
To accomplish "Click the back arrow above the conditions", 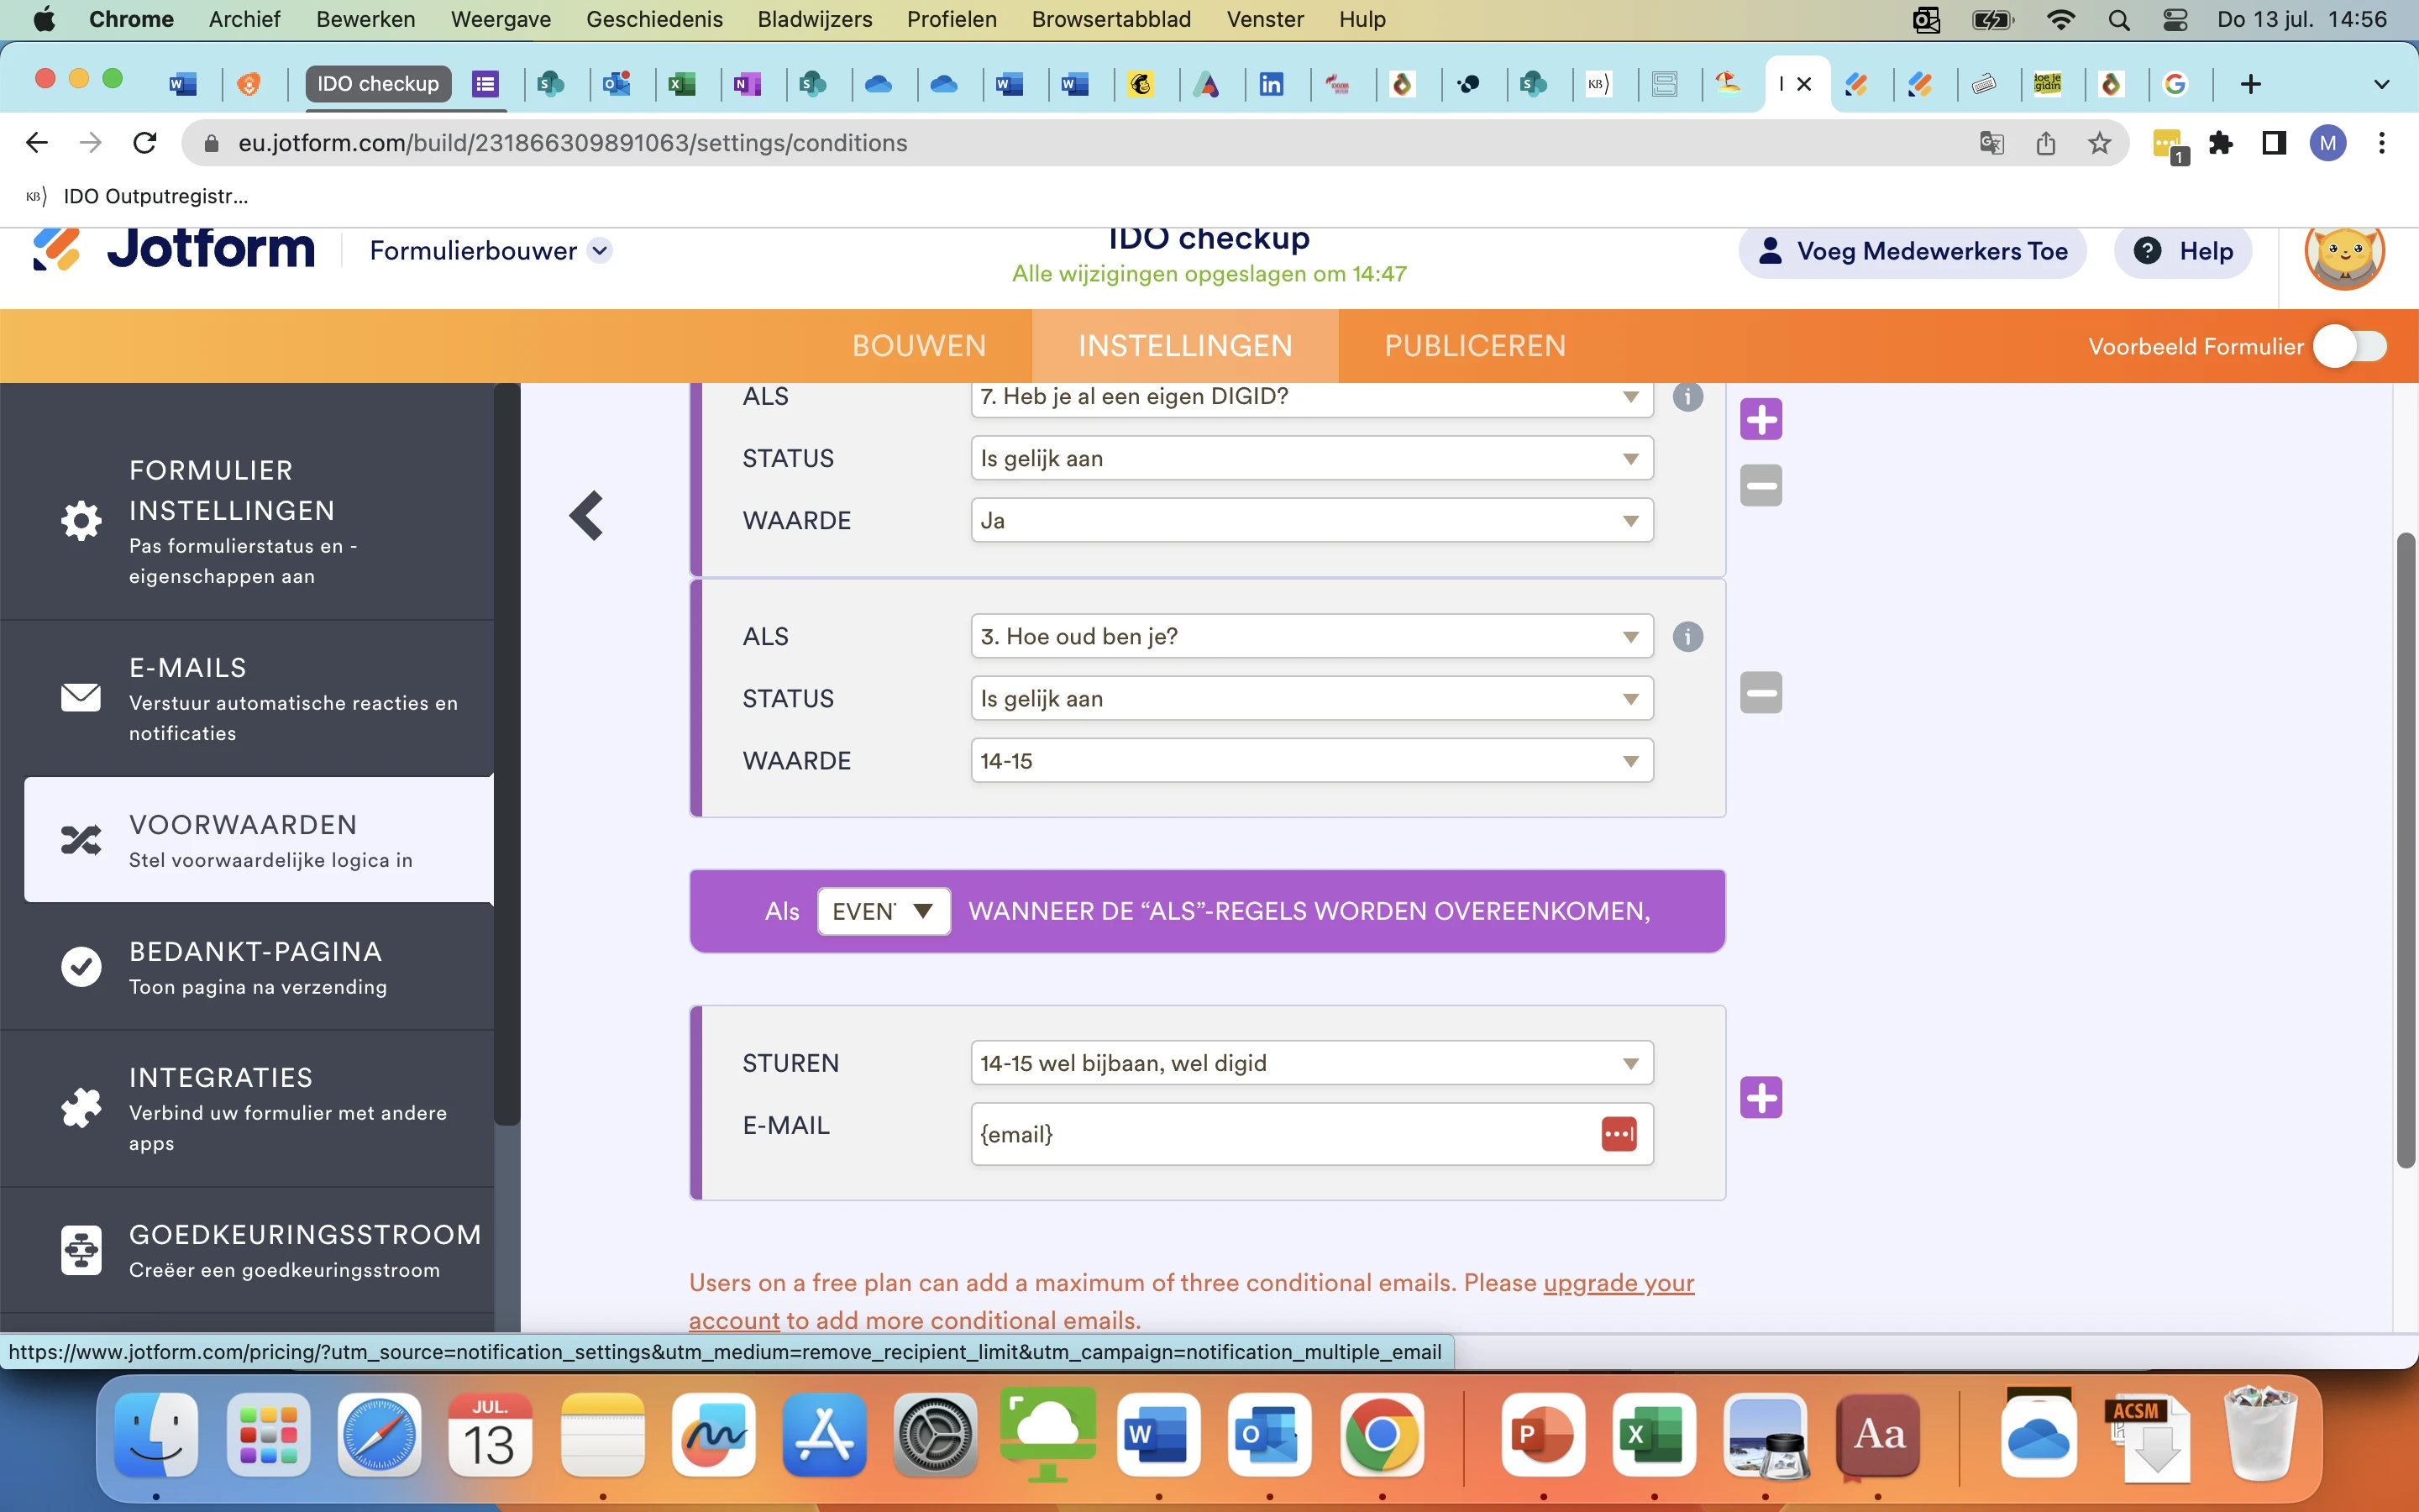I will [x=587, y=515].
